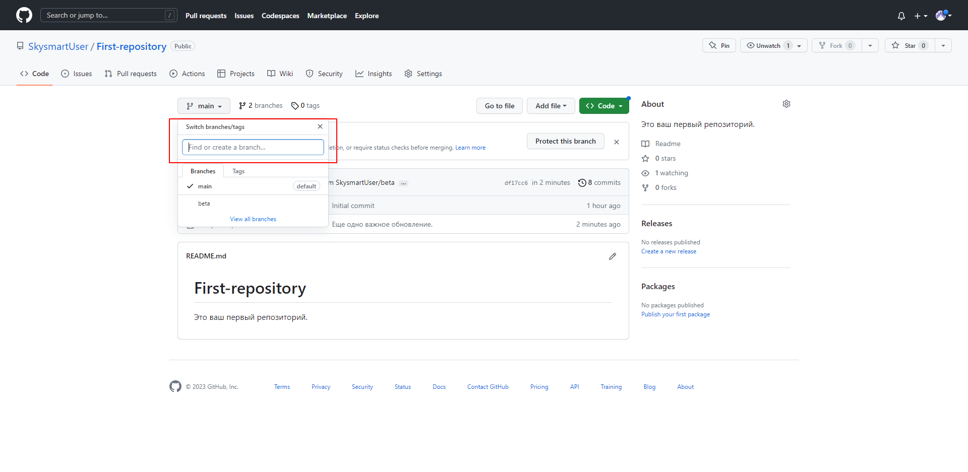This screenshot has width=968, height=472.
Task: Pin this repository
Action: tap(719, 45)
